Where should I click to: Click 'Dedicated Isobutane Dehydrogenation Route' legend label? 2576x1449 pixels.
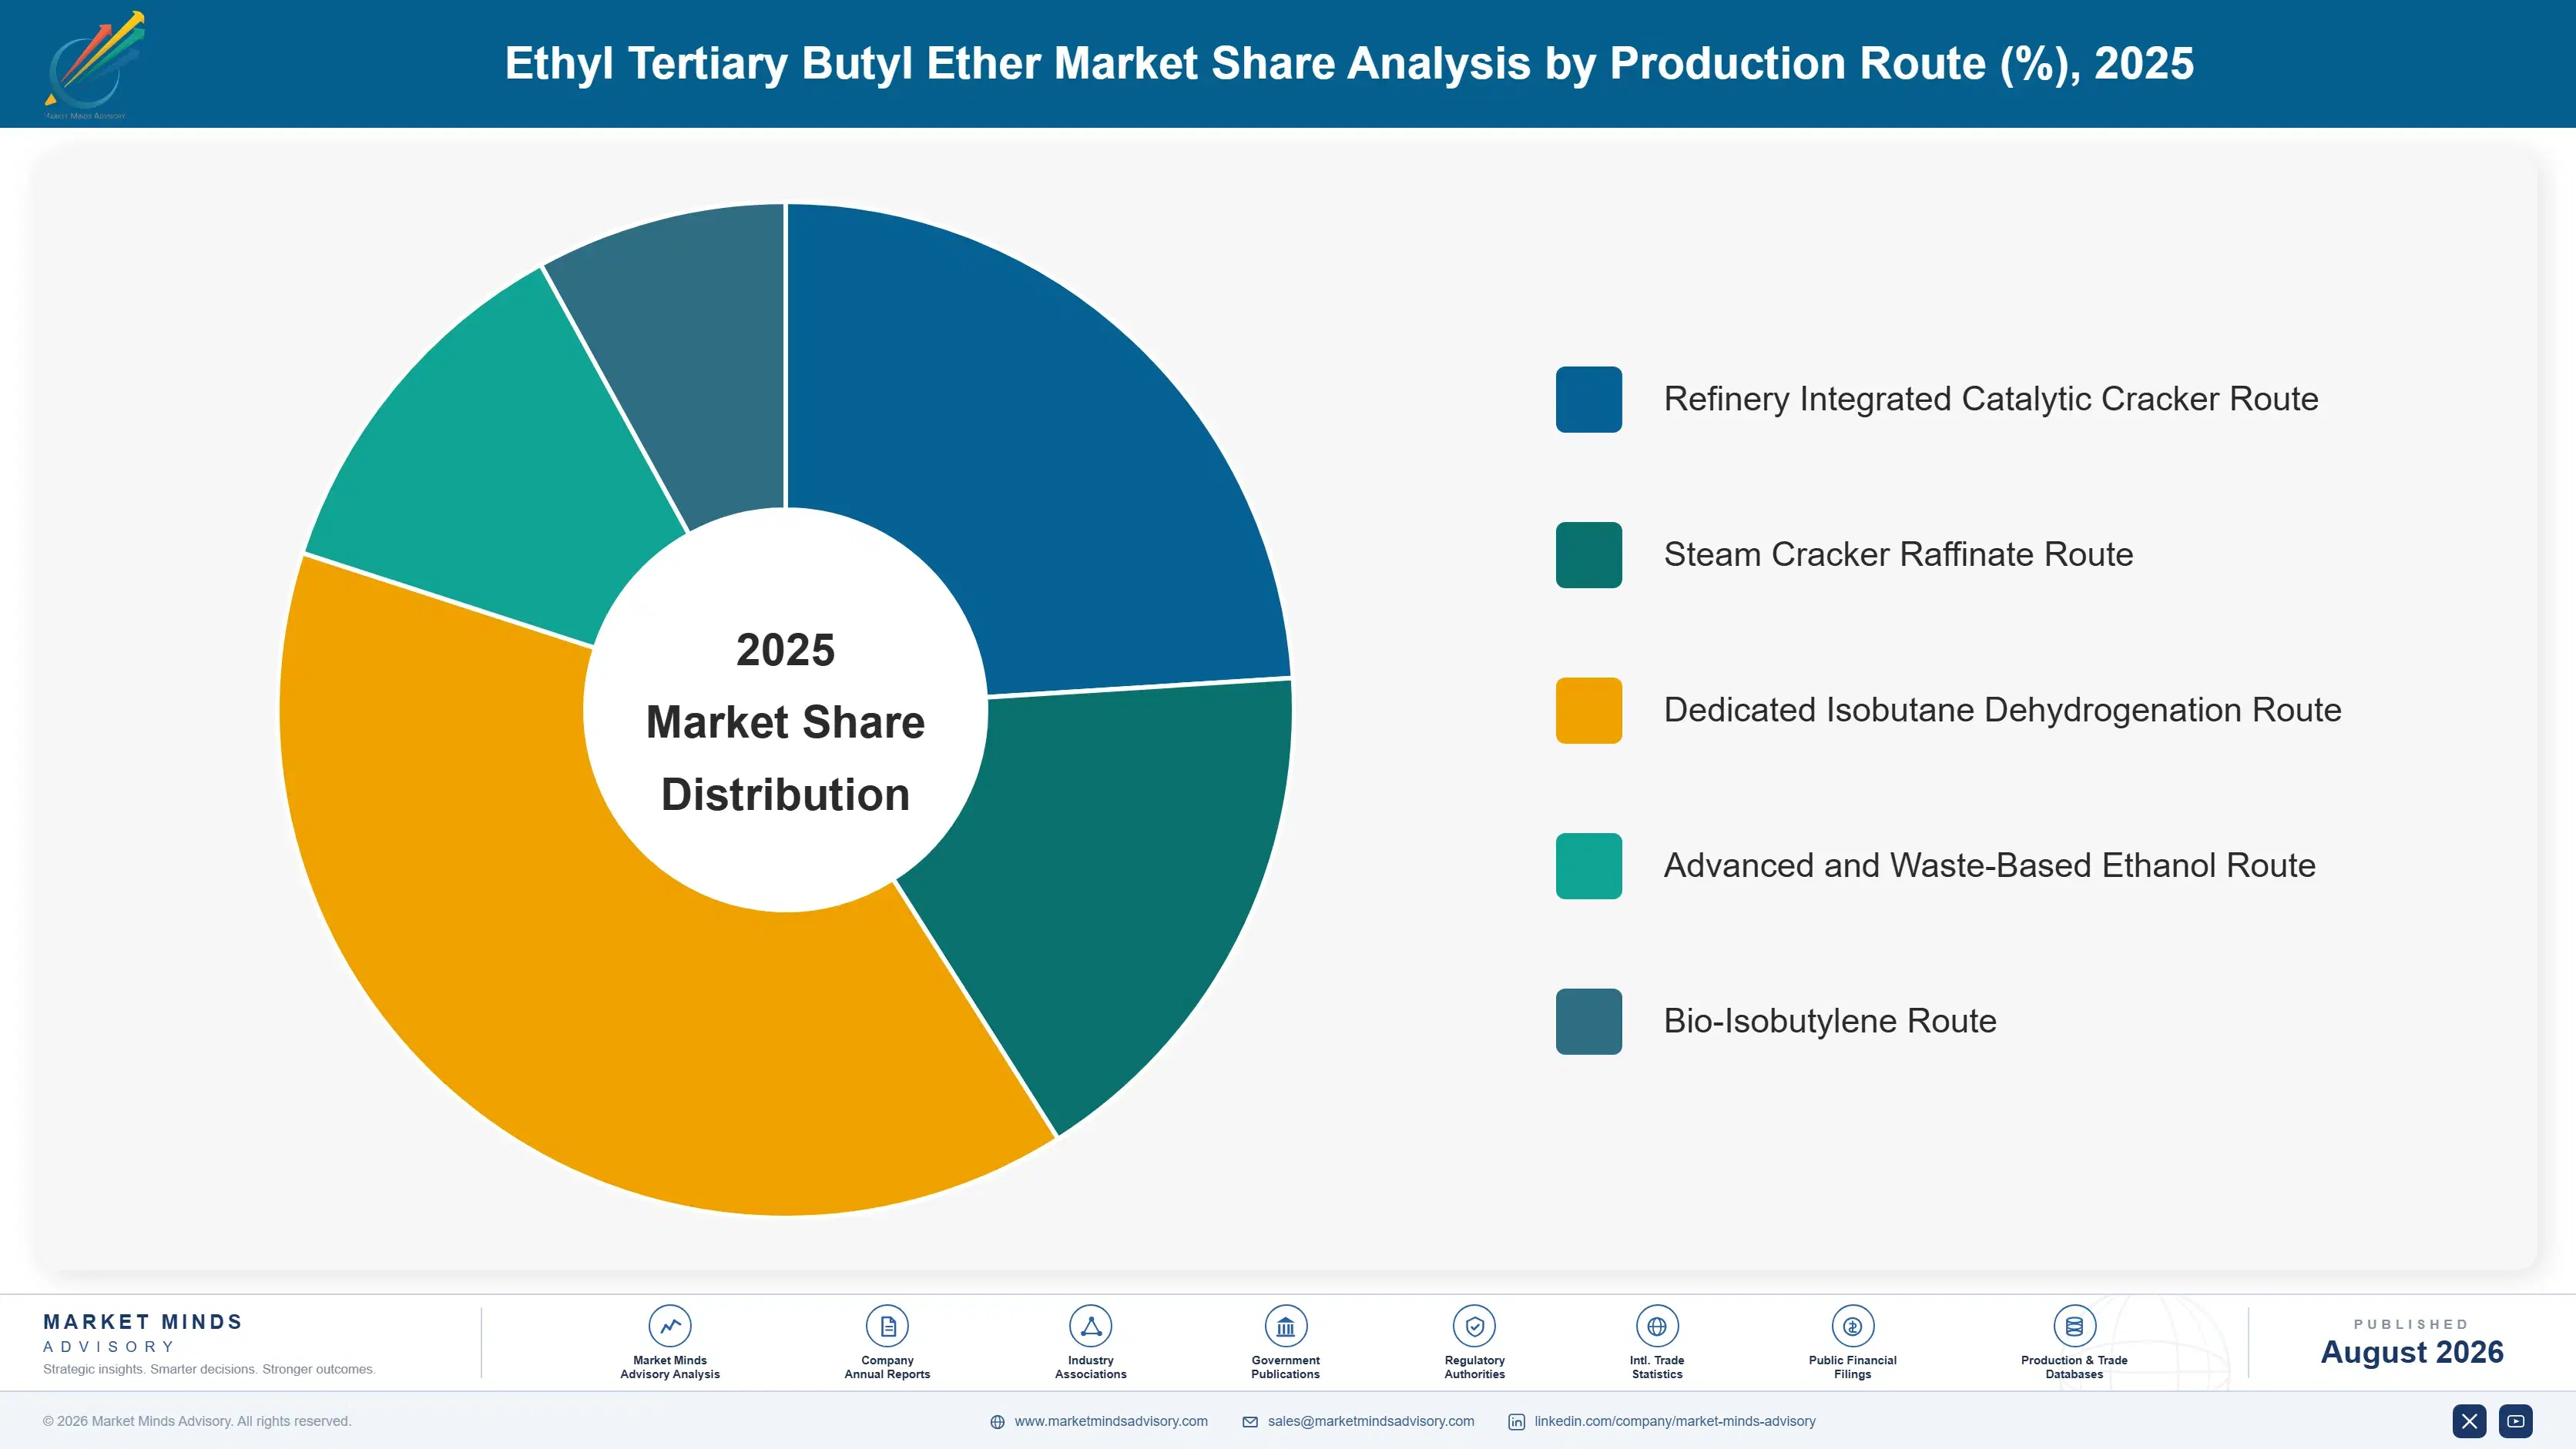2002,711
